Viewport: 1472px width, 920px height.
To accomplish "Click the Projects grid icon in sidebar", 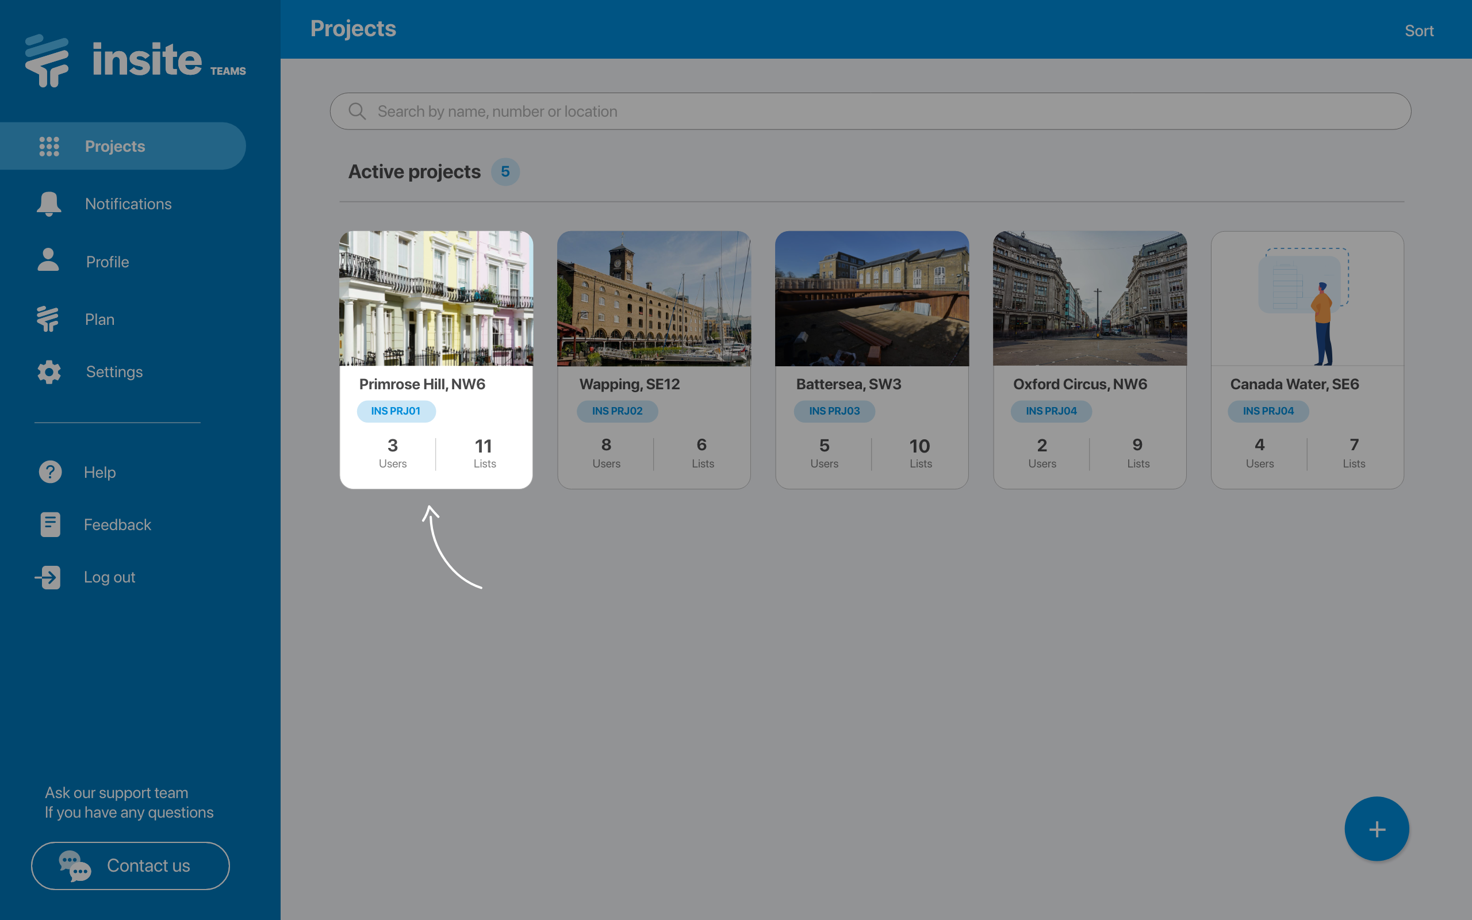I will pyautogui.click(x=49, y=146).
